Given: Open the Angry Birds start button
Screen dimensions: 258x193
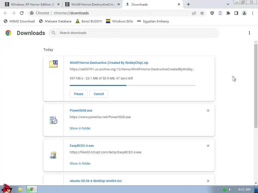Looking at the screenshot, I should pos(7,188).
